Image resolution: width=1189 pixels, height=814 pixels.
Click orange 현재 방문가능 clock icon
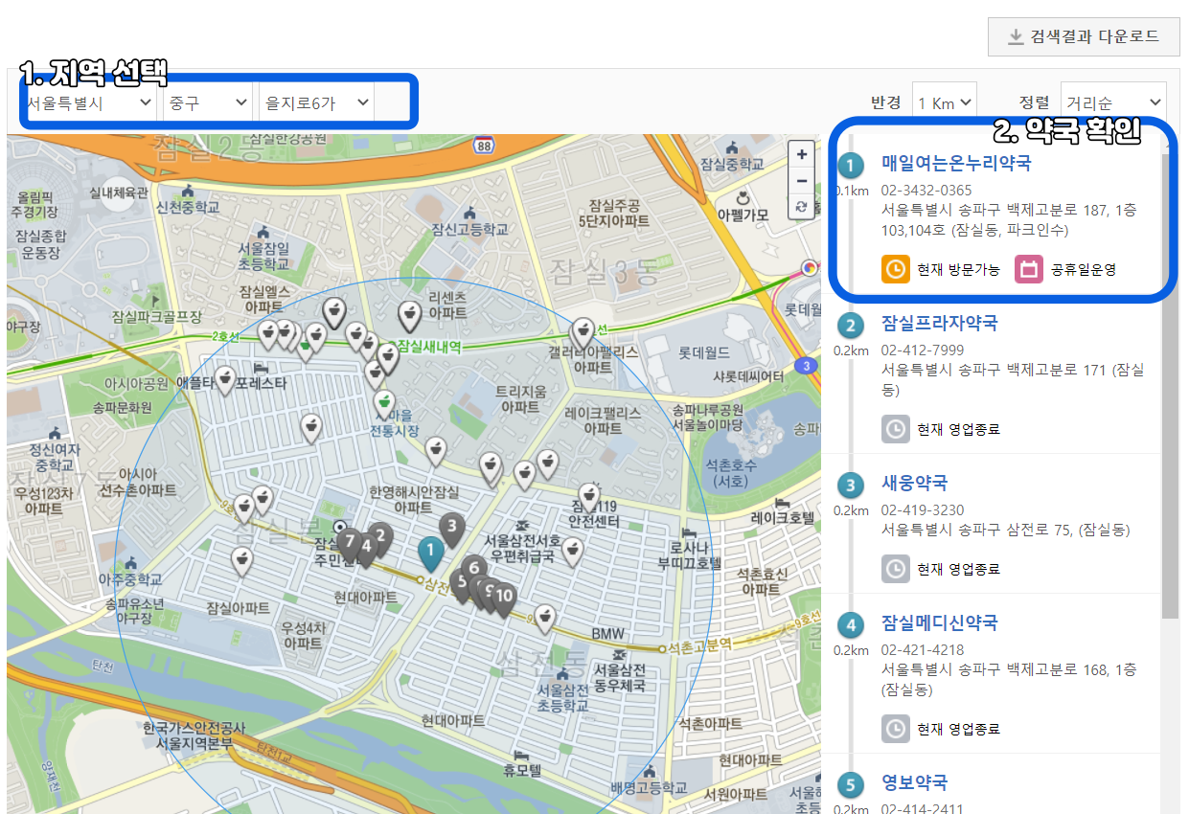895,269
